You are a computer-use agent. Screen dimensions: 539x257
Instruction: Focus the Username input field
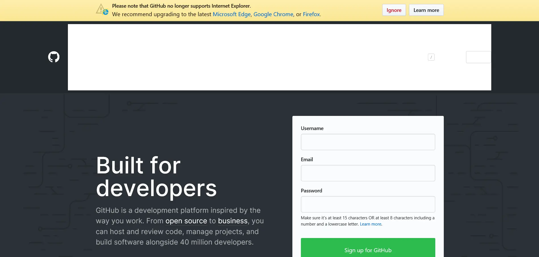tap(368, 142)
